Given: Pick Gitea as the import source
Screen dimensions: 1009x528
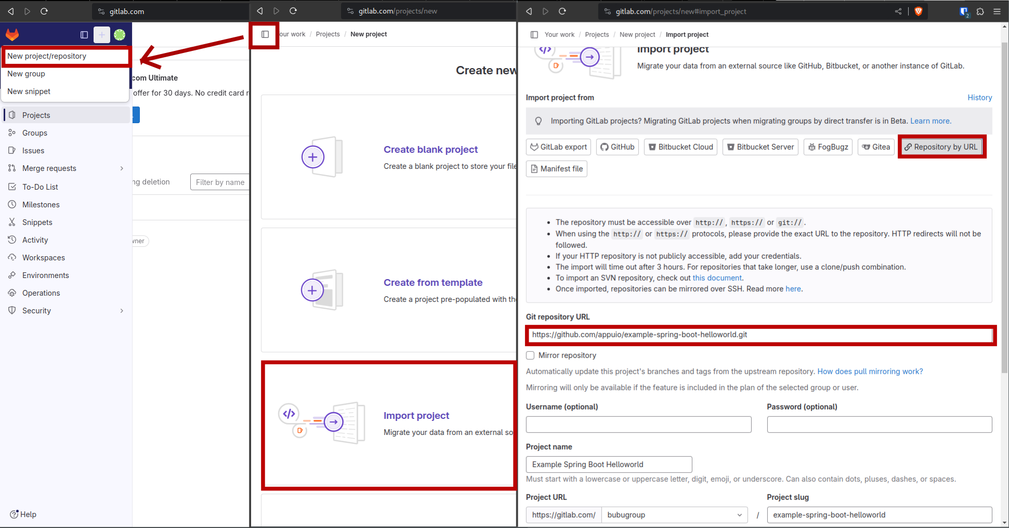Looking at the screenshot, I should pyautogui.click(x=875, y=147).
